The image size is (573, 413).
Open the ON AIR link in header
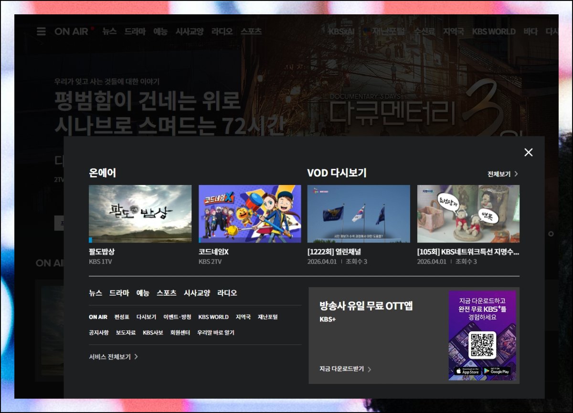(72, 31)
